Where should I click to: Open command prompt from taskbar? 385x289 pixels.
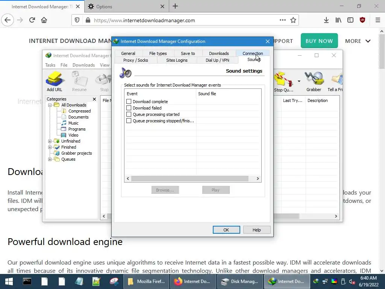pyautogui.click(x=27, y=281)
